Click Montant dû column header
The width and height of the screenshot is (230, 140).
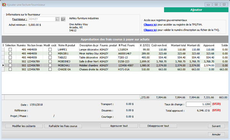[x=193, y=45]
